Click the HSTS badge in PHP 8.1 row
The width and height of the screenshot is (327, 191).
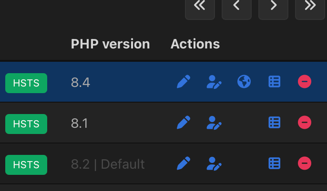[26, 124]
